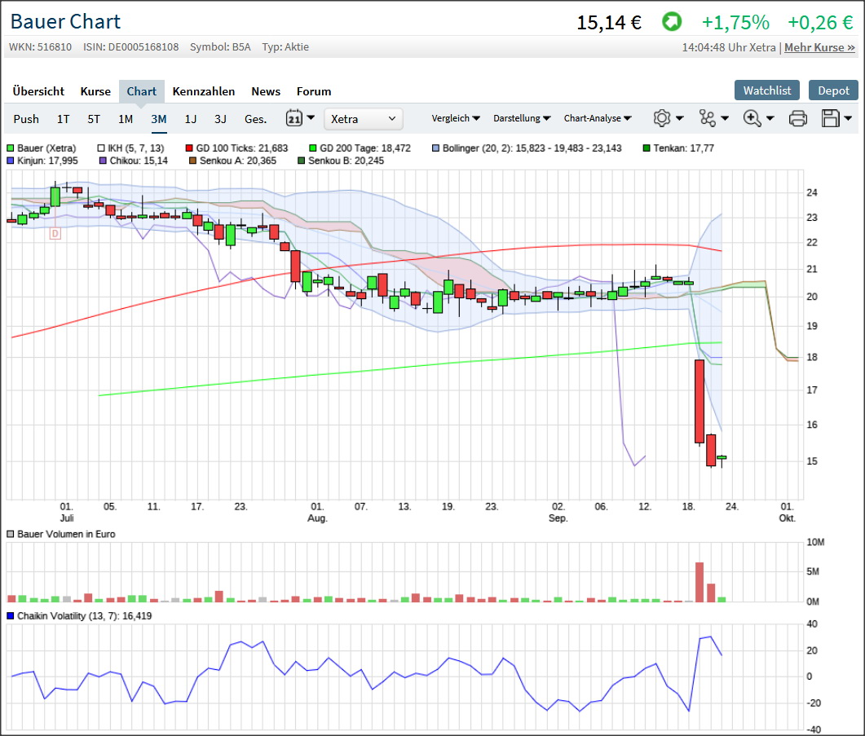The height and width of the screenshot is (736, 865).
Task: Open the Mehr Kurse link
Action: point(819,47)
